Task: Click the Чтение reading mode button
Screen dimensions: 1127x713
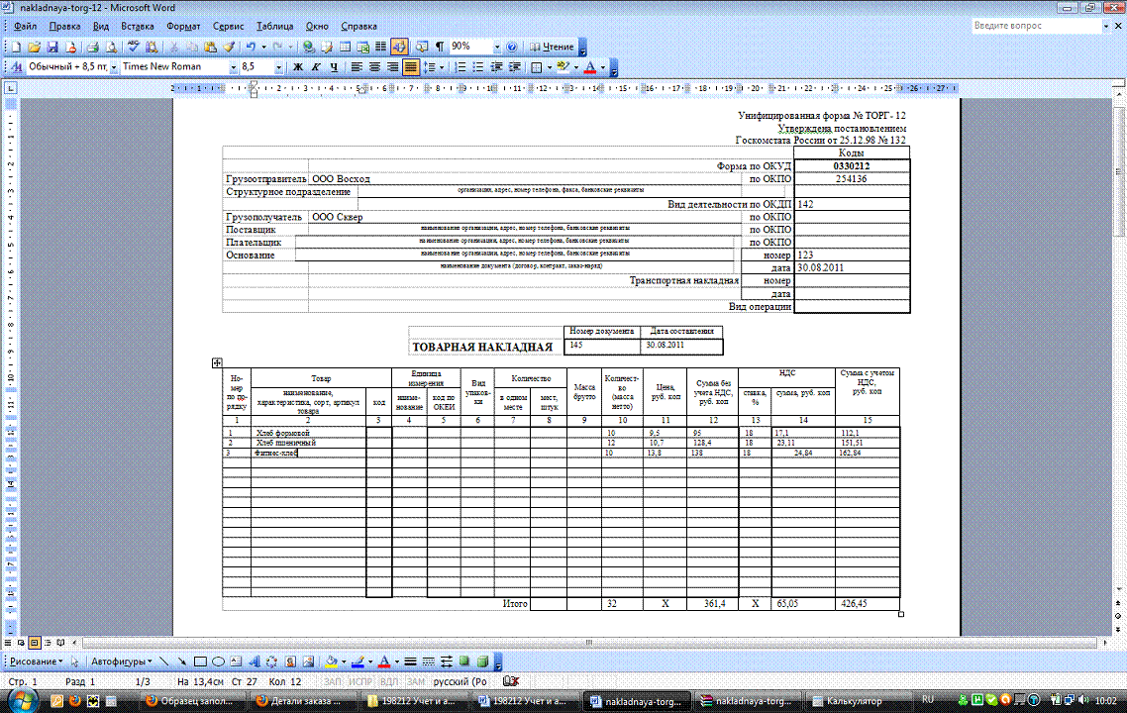Action: point(551,47)
